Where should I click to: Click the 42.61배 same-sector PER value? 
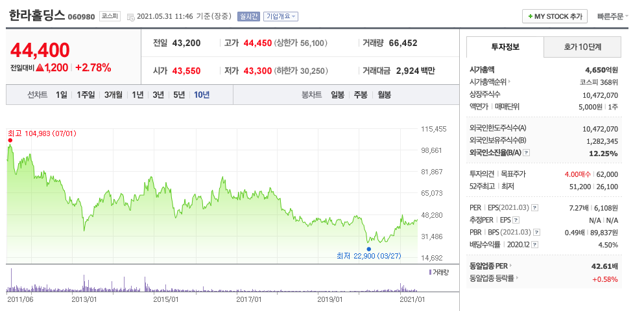(604, 266)
